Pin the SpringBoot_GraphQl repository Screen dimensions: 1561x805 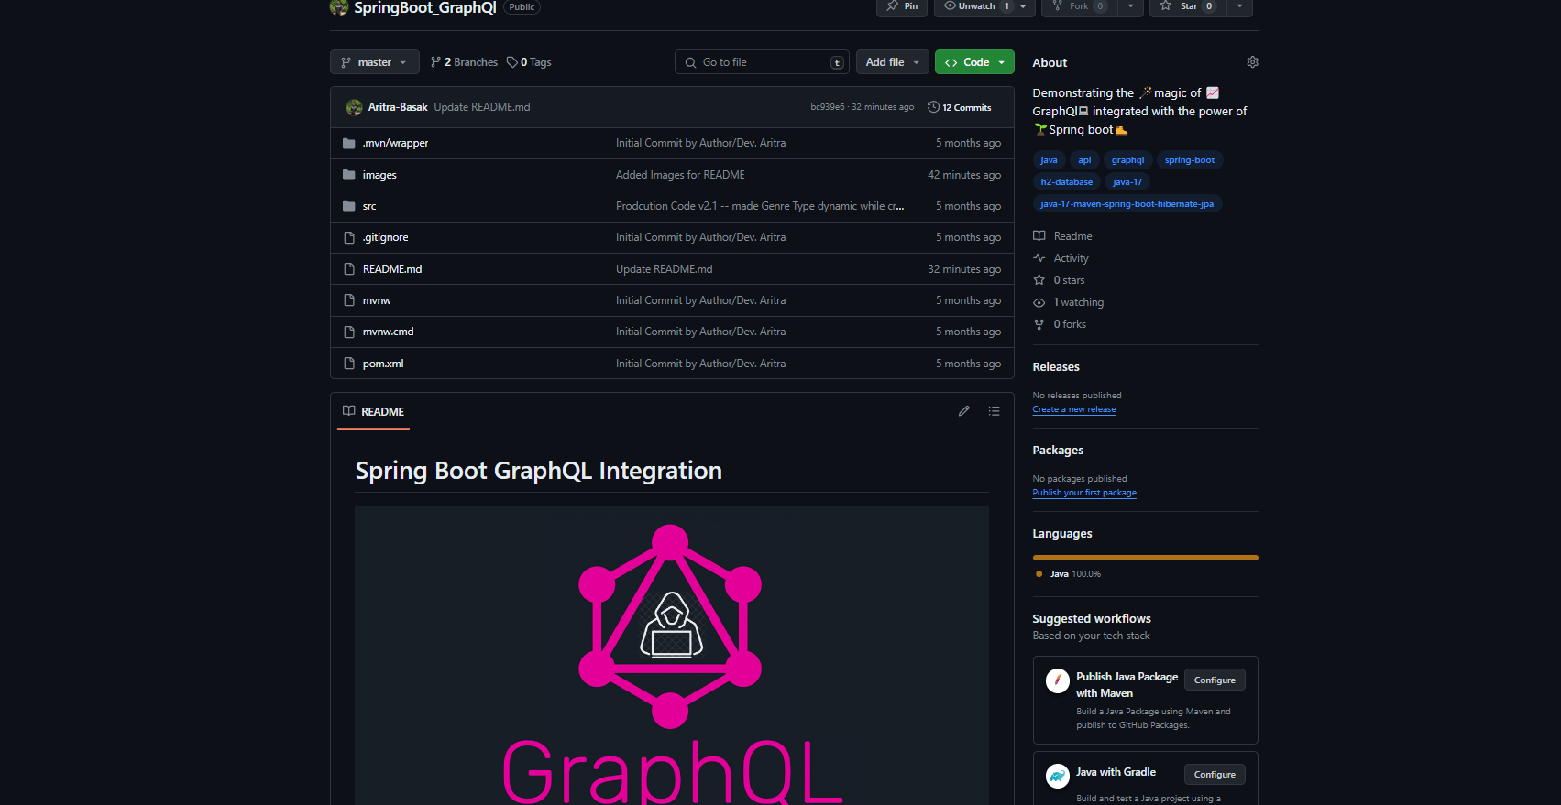902,6
